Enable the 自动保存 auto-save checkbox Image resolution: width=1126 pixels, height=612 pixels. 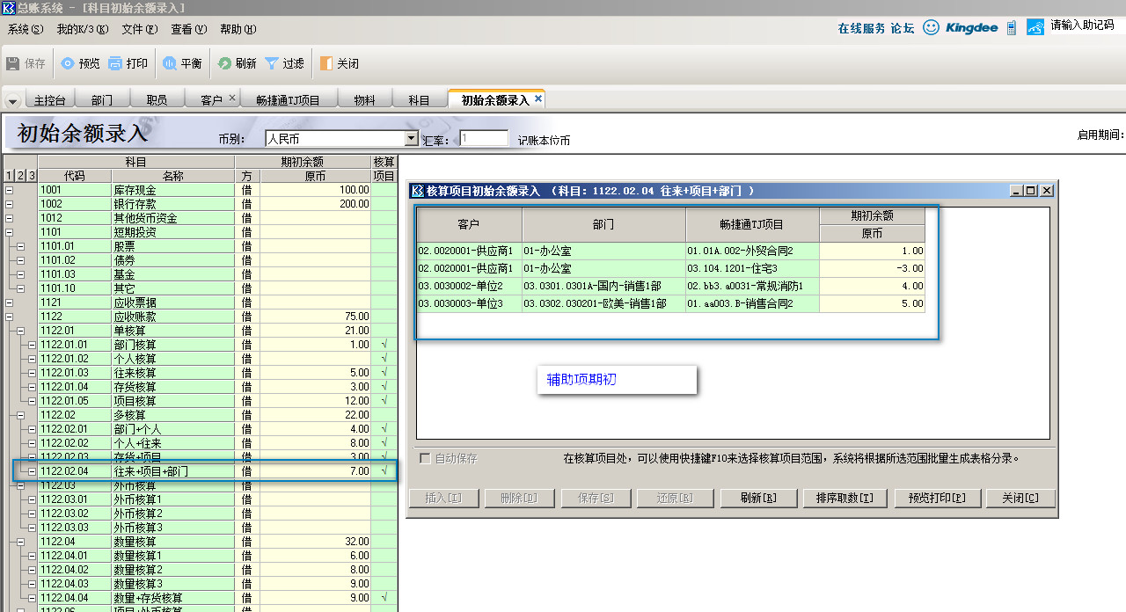pos(426,458)
